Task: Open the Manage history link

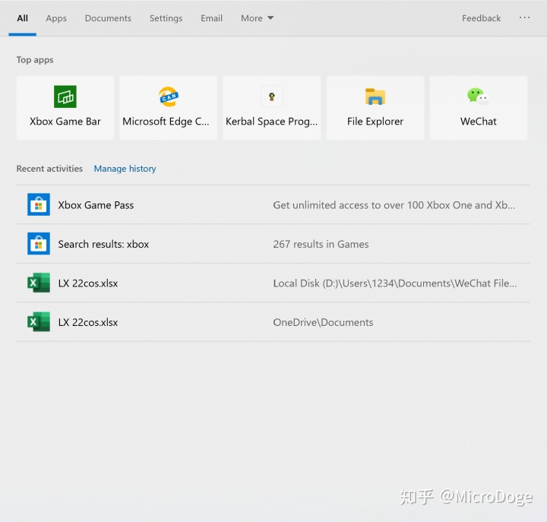Action: click(125, 169)
